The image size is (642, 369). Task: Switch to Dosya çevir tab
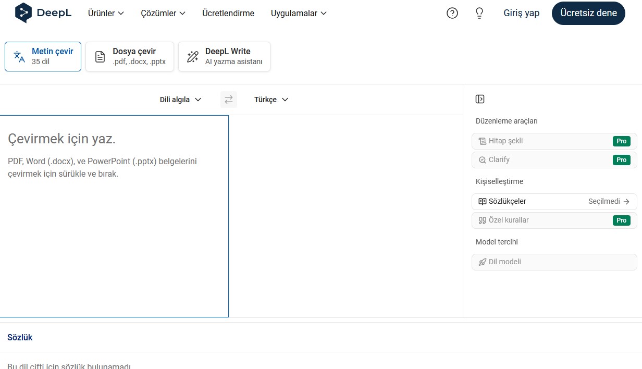(130, 56)
